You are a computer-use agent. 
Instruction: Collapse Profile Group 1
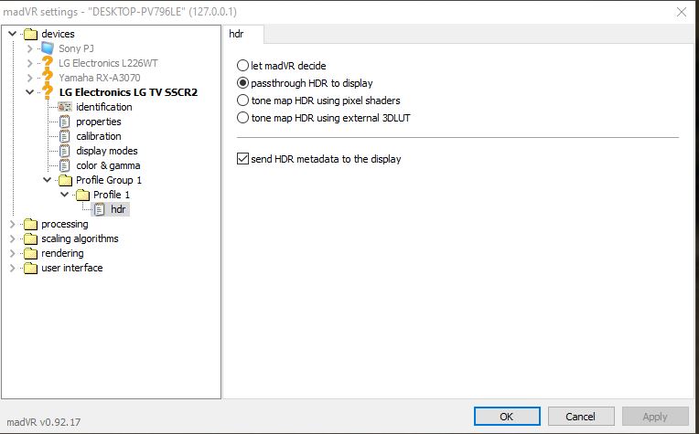pos(48,180)
